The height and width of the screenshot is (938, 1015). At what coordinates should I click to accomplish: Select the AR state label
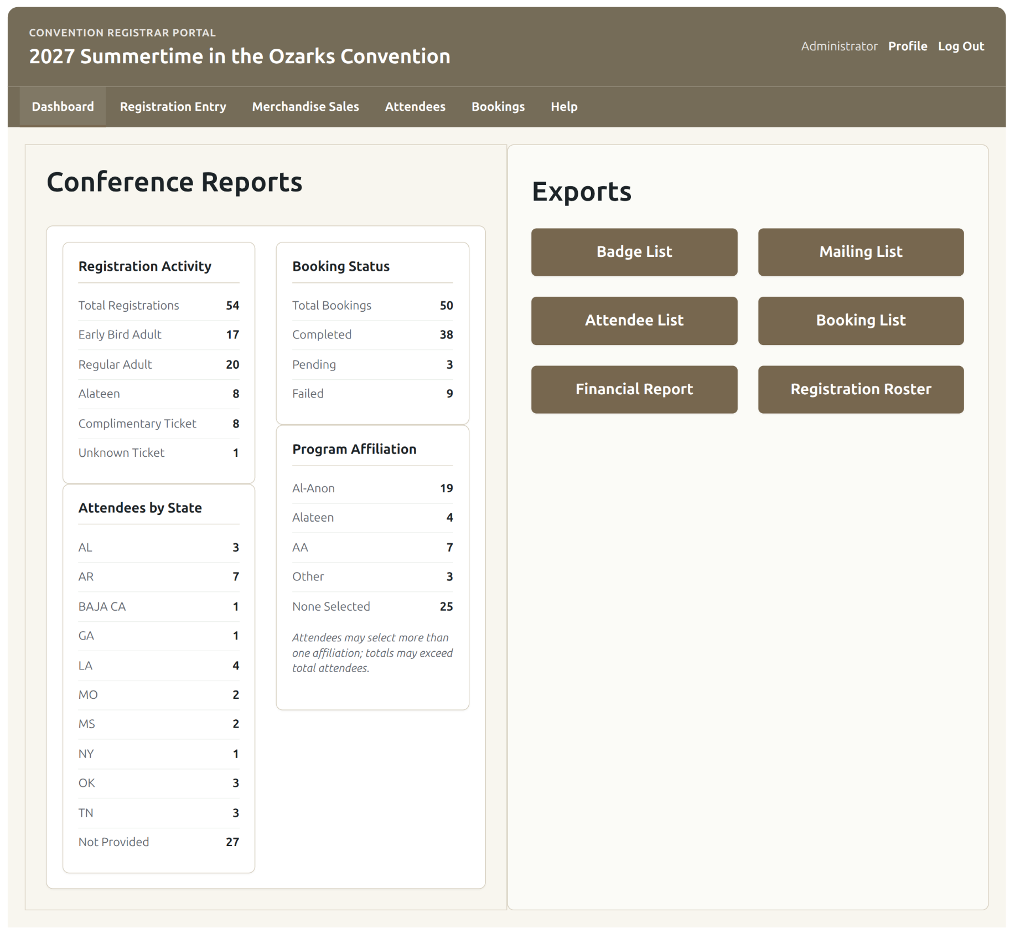coord(86,577)
